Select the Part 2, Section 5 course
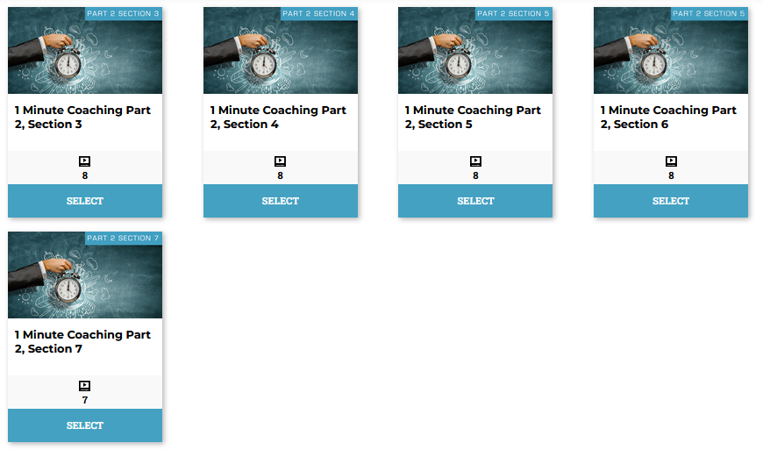Screen dimensions: 763x457 click(475, 201)
